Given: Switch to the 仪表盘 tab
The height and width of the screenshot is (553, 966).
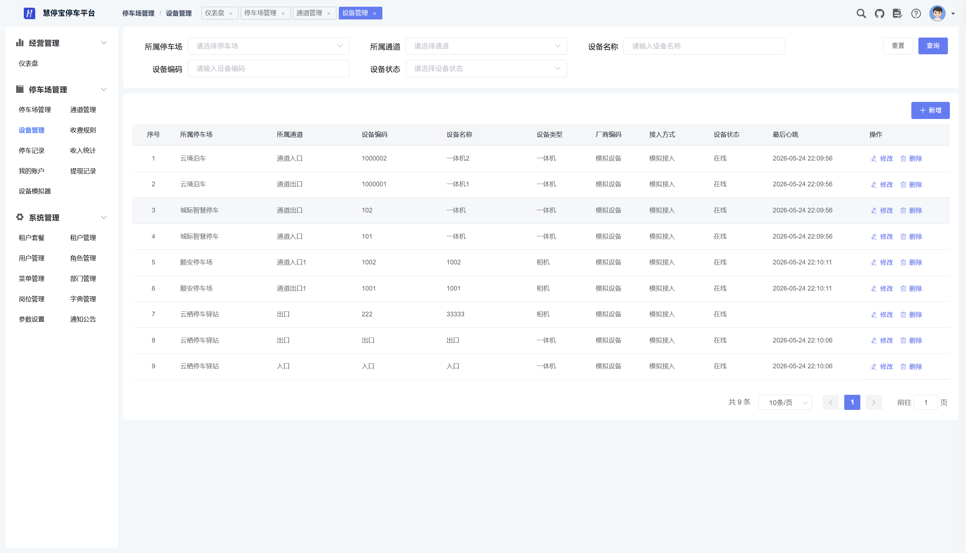Looking at the screenshot, I should point(215,13).
